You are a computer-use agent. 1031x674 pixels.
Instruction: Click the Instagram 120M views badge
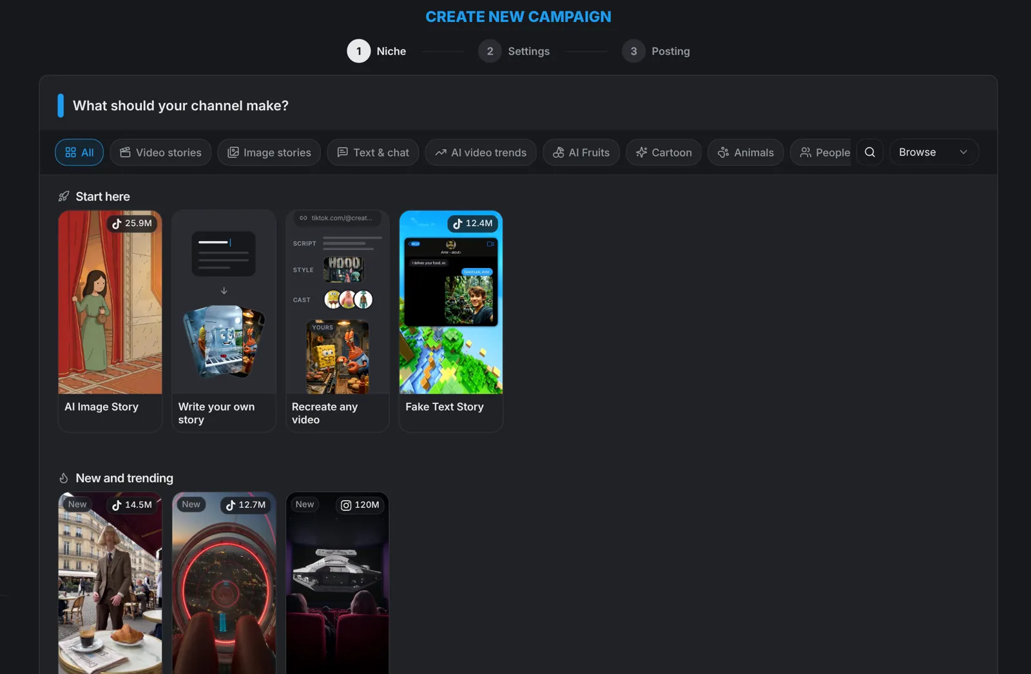[360, 505]
